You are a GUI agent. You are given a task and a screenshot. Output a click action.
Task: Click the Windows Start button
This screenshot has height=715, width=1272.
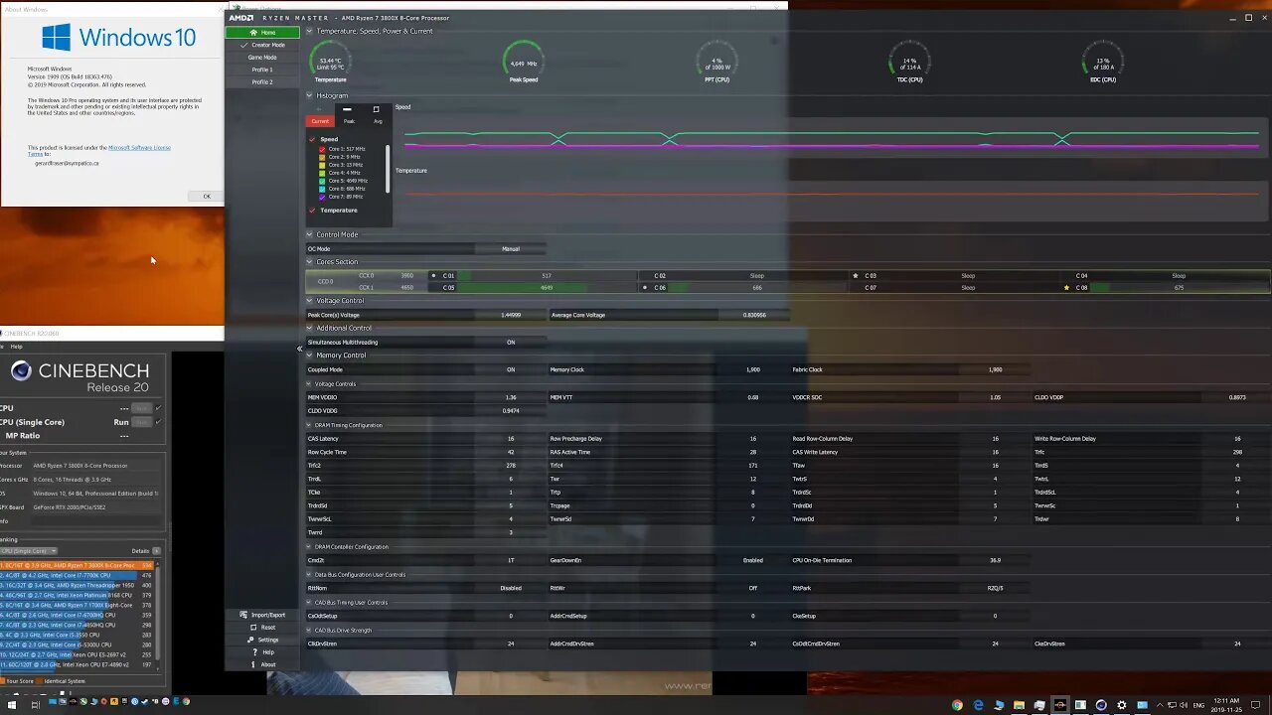[12, 704]
